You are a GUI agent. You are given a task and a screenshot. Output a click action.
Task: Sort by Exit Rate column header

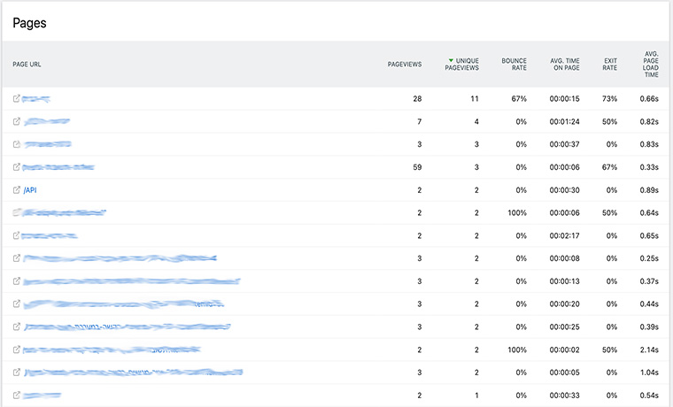(x=609, y=65)
